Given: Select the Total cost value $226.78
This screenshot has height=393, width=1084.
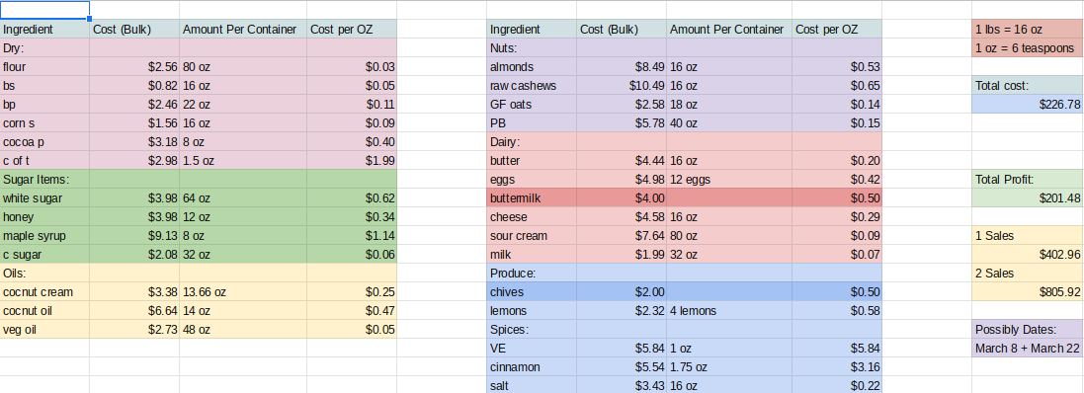Looking at the screenshot, I should pyautogui.click(x=1028, y=105).
